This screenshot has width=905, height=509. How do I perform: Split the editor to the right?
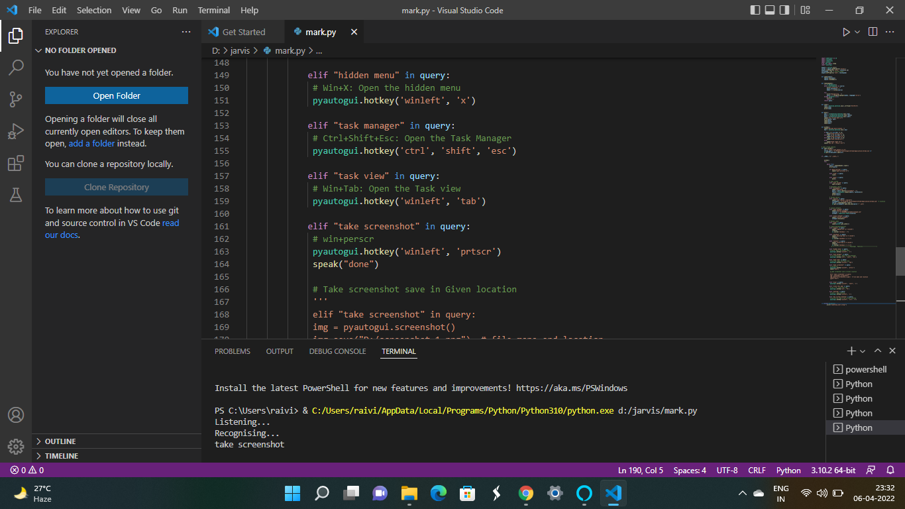point(873,32)
